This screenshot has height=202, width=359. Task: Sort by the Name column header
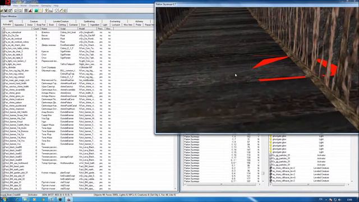(50, 29)
